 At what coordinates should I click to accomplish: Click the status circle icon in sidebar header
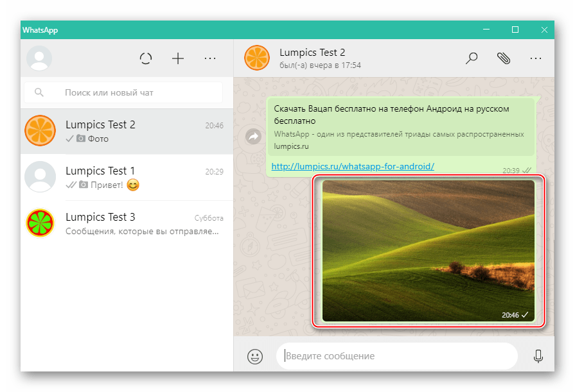coord(146,58)
